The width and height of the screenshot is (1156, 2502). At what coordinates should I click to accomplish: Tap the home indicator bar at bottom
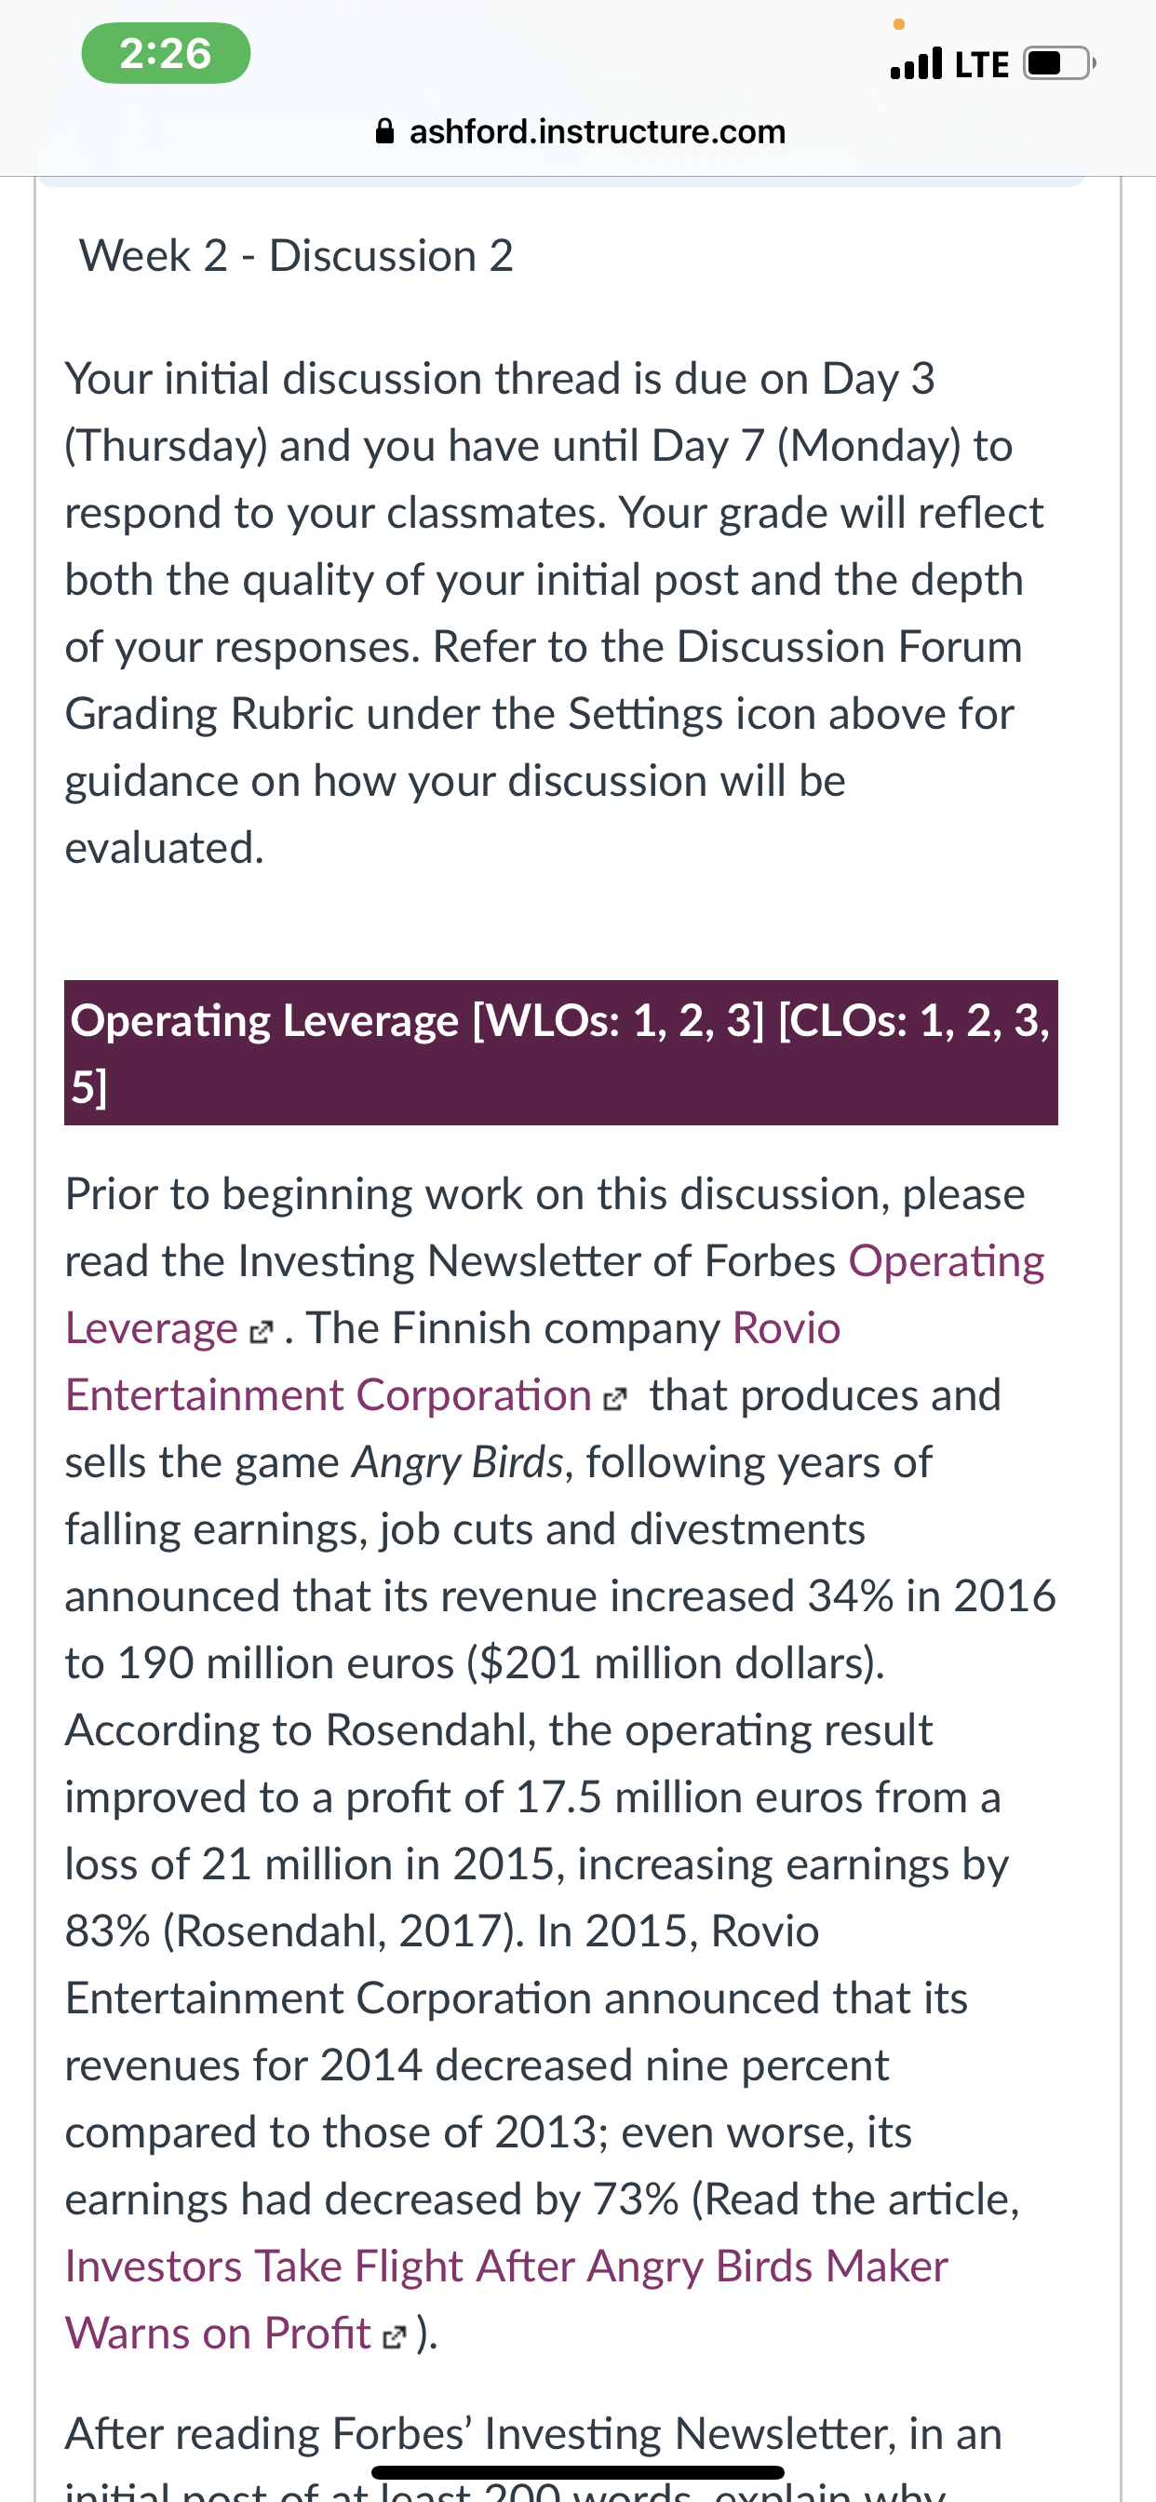pos(578,2472)
